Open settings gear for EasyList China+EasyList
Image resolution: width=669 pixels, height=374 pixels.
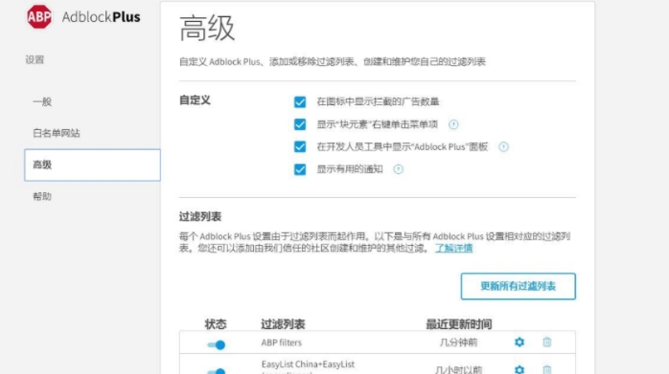click(519, 369)
